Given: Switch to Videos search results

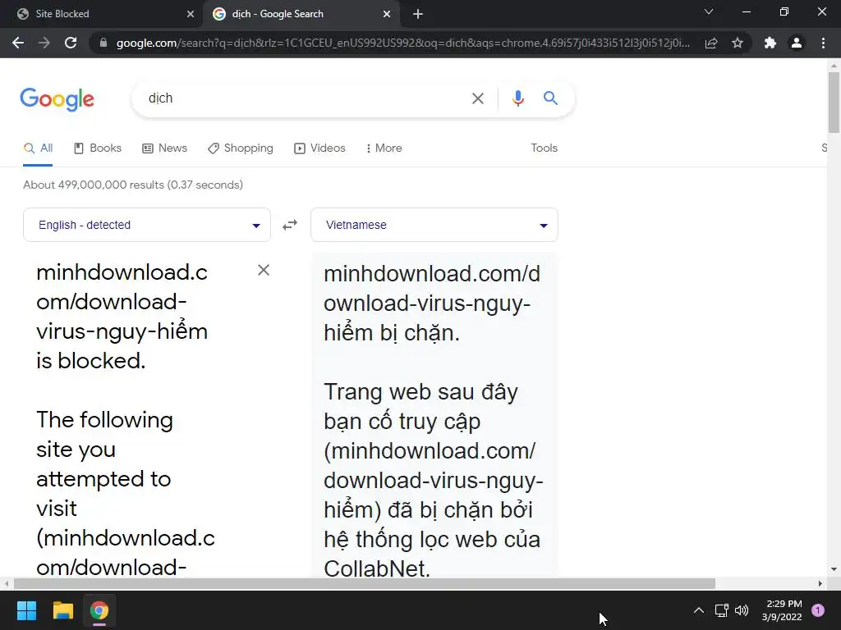Looking at the screenshot, I should (319, 148).
